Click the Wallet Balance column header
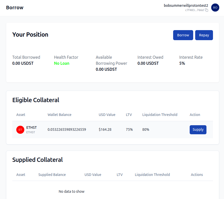Image resolution: width=224 pixels, height=199 pixels. pos(59,115)
